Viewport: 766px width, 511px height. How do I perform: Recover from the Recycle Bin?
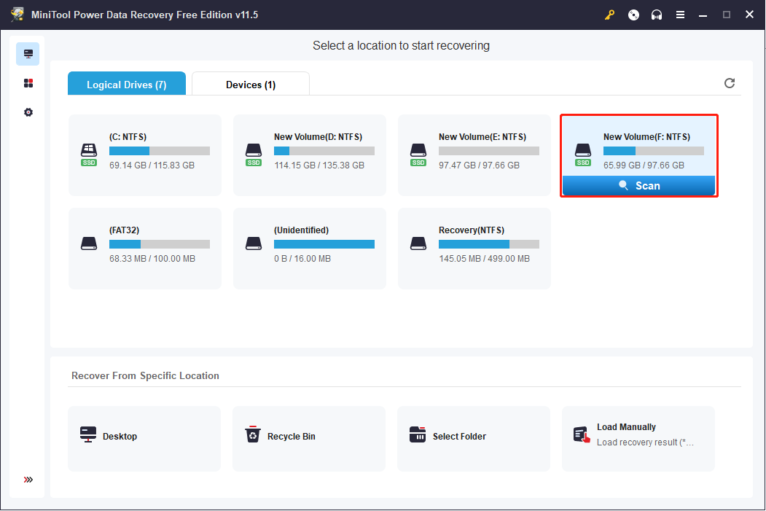(309, 438)
